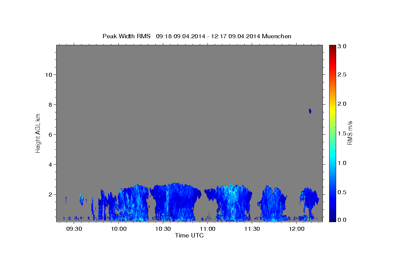Click the dark red top of the colorbar
The width and height of the screenshot is (399, 266).
332,47
